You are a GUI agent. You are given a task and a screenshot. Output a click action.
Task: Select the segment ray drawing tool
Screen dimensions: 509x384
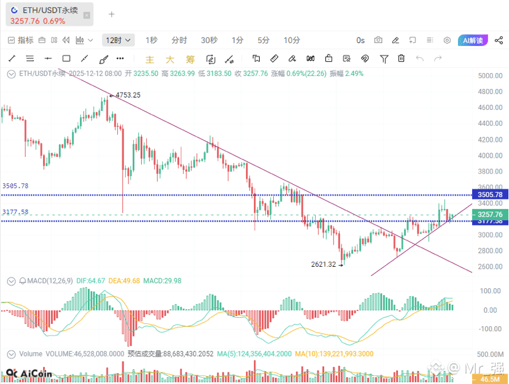[x=84, y=59]
